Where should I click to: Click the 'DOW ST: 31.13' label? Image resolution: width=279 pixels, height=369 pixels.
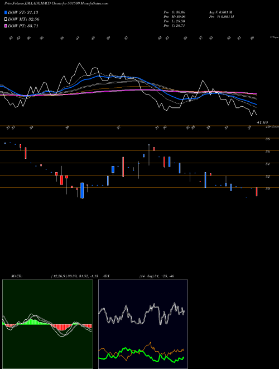[23, 12]
